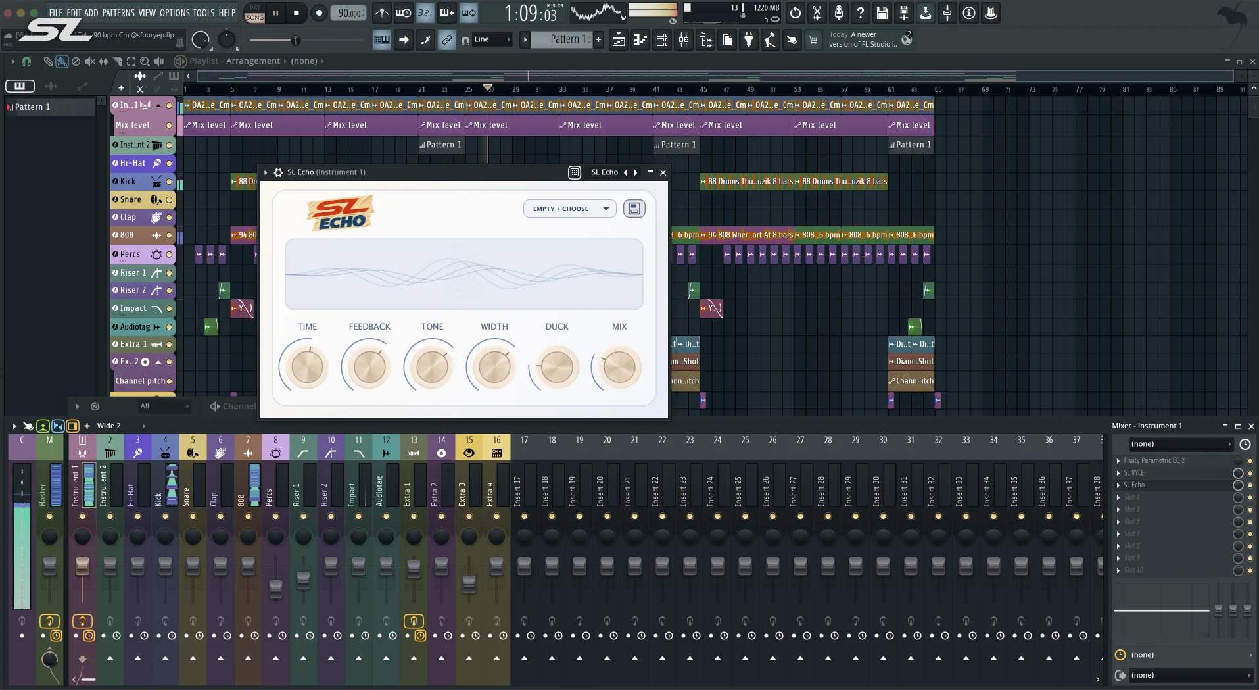Open the plugin picker plug icon

click(x=749, y=40)
